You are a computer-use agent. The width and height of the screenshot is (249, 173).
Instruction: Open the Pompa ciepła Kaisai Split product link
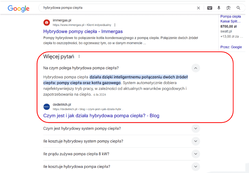[231, 19]
